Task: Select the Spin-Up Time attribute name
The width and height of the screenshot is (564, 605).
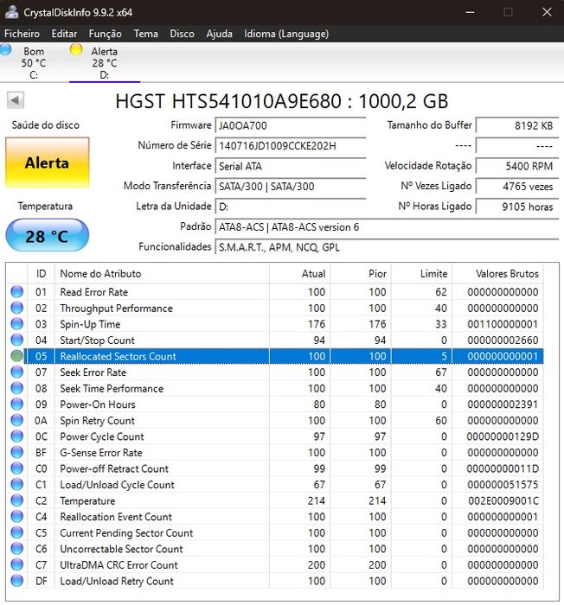Action: (90, 324)
